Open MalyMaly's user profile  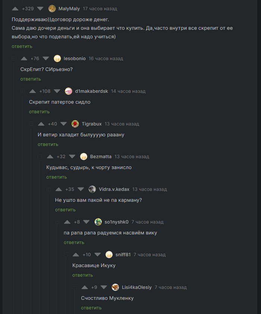coord(69,9)
